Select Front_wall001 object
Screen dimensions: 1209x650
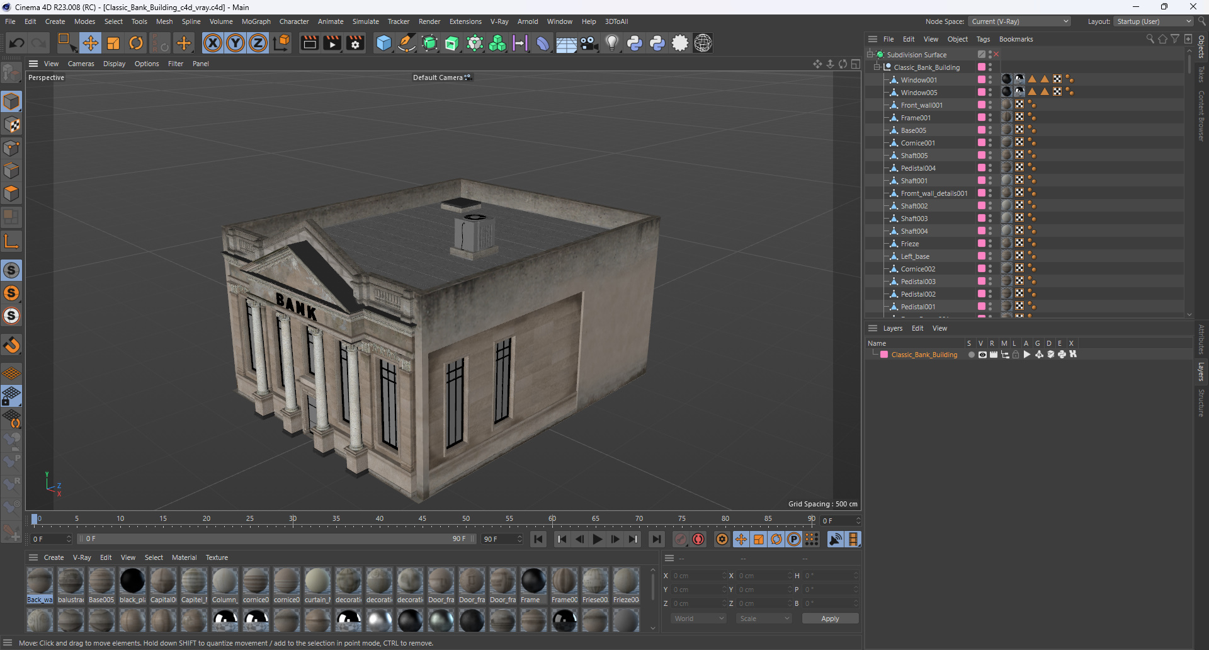coord(921,105)
